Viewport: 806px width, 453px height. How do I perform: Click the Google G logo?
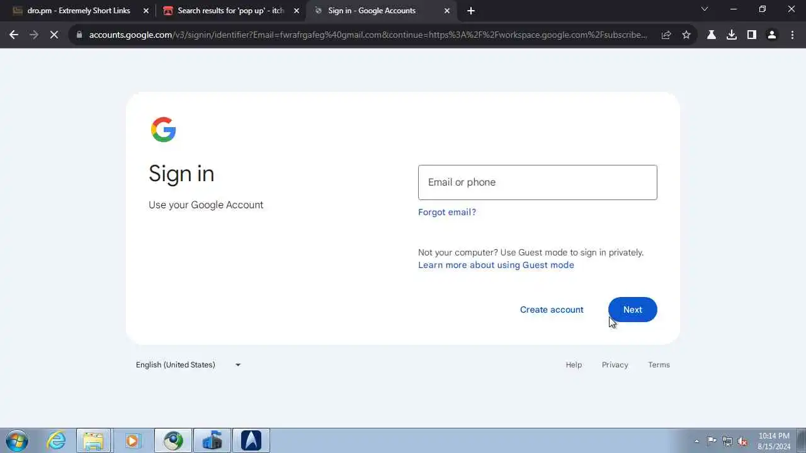[163, 130]
